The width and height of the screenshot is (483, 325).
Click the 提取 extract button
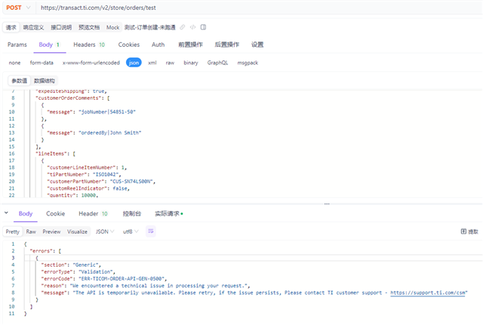469,231
